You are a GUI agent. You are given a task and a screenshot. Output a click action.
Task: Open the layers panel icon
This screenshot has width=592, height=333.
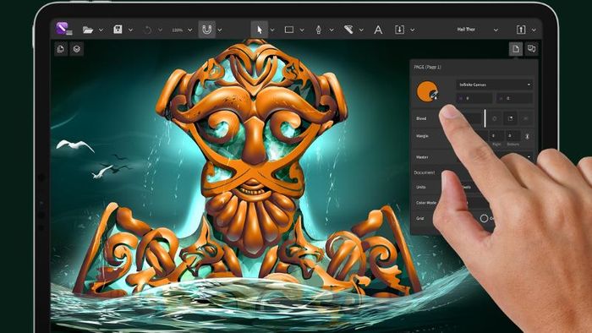pyautogui.click(x=77, y=49)
